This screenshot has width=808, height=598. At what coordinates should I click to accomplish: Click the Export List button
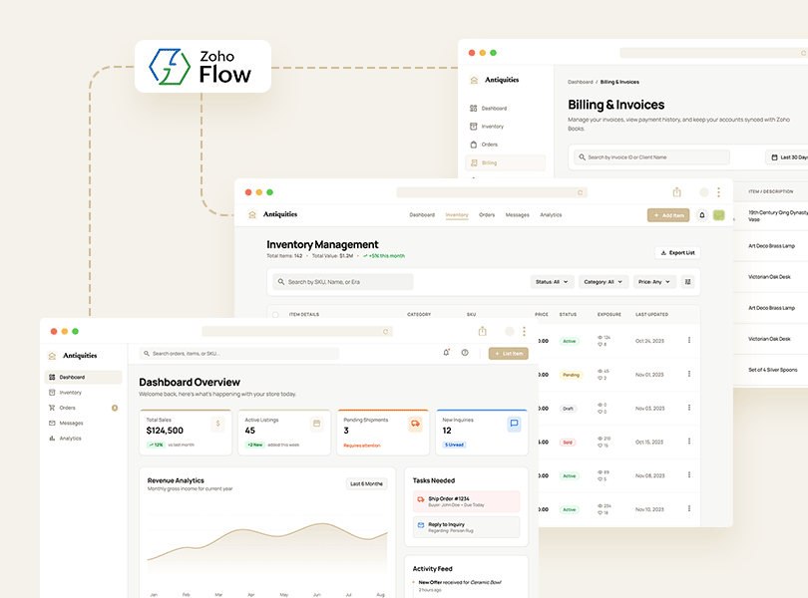677,253
